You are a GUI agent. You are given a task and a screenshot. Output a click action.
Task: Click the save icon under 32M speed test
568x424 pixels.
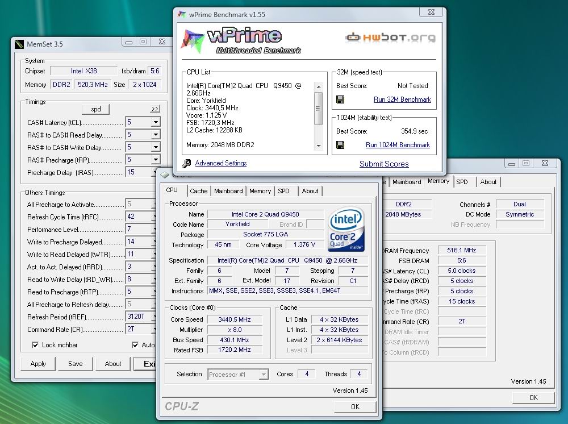(340, 99)
